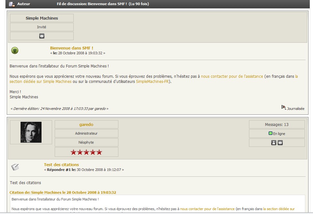Open the 'Test des citations' post title link
Viewport: 313px width, 214px height.
pyautogui.click(x=61, y=165)
